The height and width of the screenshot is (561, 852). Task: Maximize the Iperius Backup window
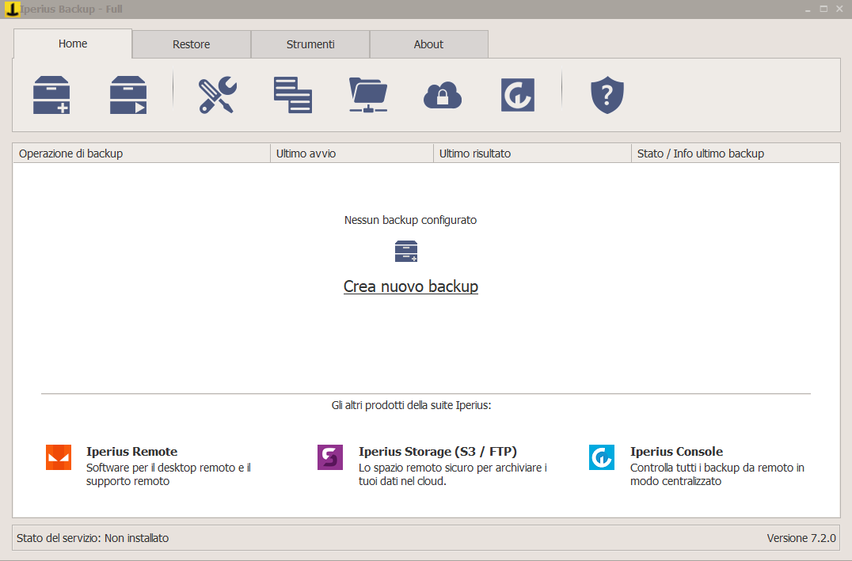[x=823, y=9]
